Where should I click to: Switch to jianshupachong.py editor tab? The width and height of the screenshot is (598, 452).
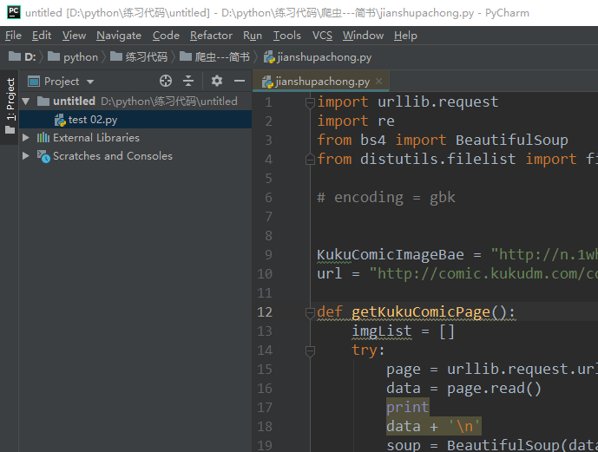click(x=320, y=82)
